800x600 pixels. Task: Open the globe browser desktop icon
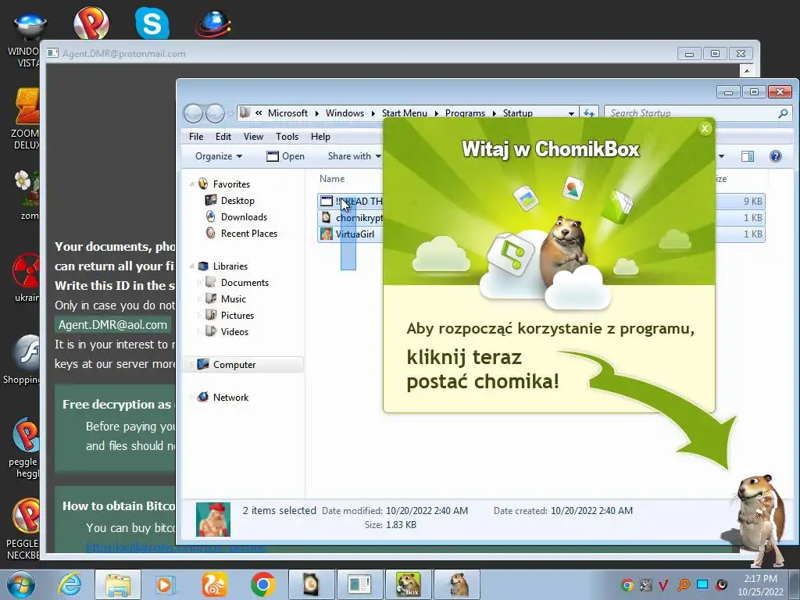click(214, 23)
